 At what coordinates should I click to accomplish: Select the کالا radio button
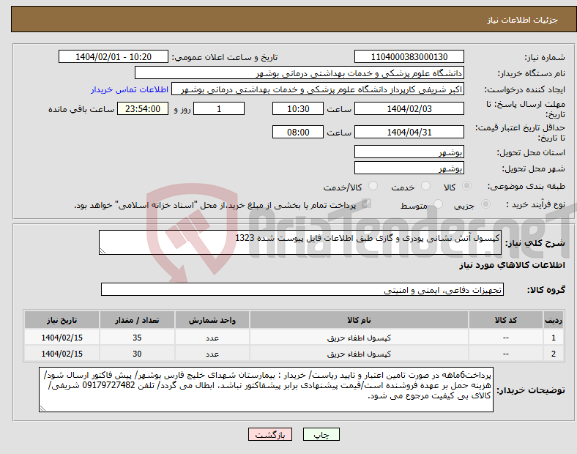pos(466,186)
